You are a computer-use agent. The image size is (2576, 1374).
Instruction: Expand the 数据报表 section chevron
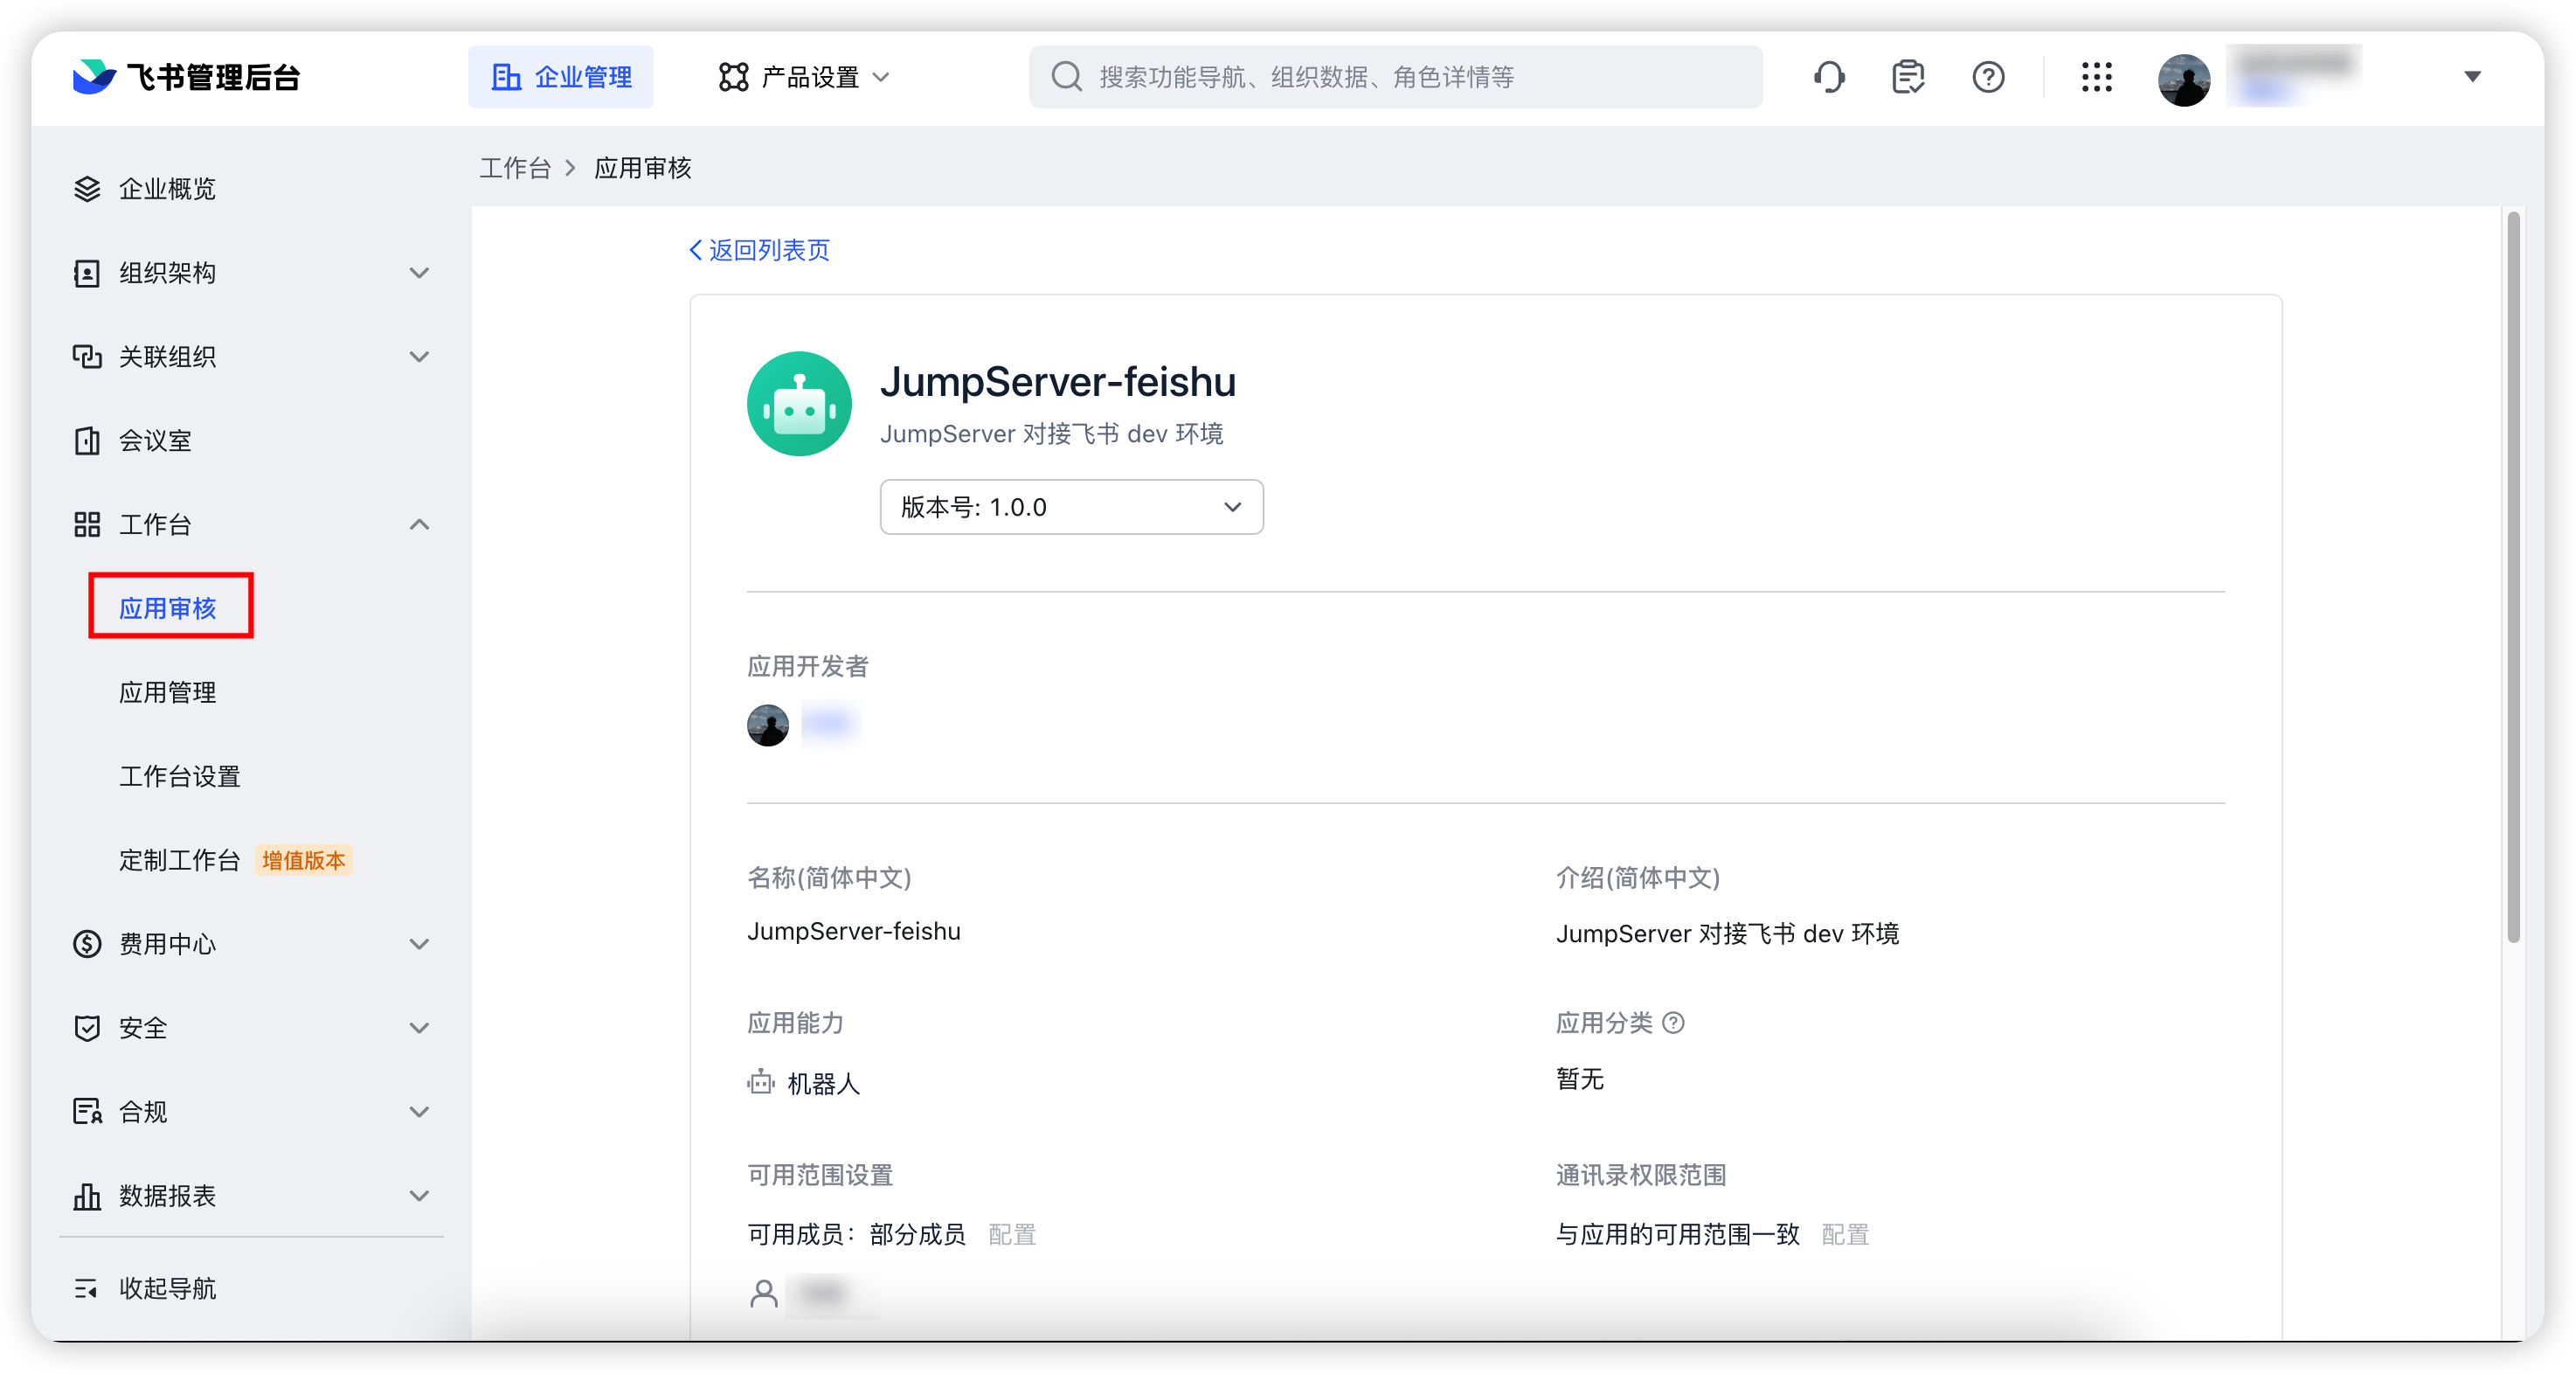pyautogui.click(x=420, y=1196)
